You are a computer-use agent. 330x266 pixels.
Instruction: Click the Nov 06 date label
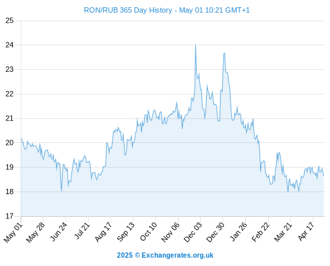pyautogui.click(x=170, y=232)
